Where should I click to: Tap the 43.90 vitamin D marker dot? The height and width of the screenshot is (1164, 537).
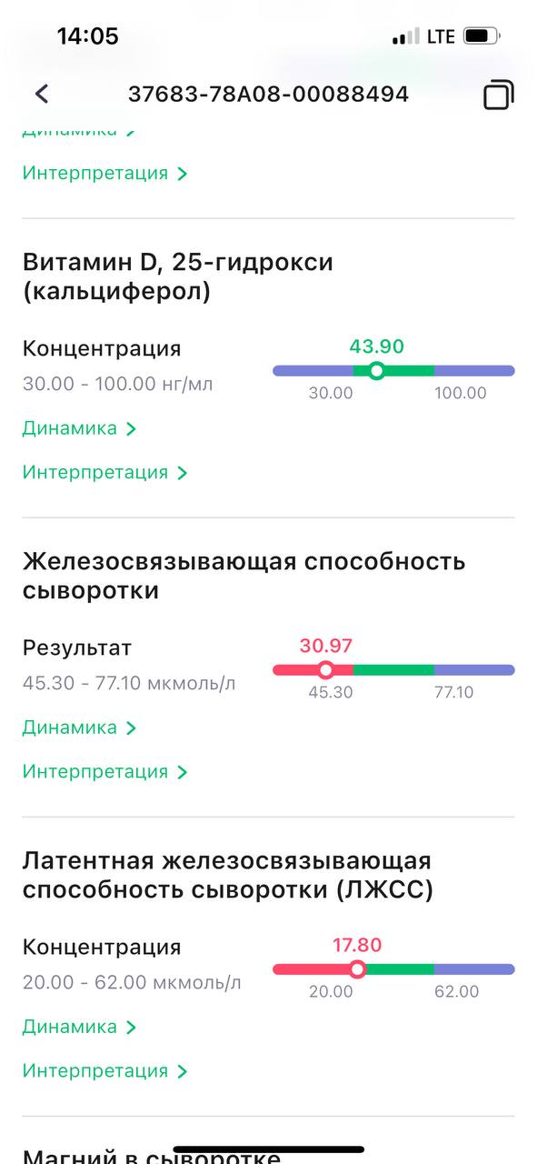[x=376, y=370]
